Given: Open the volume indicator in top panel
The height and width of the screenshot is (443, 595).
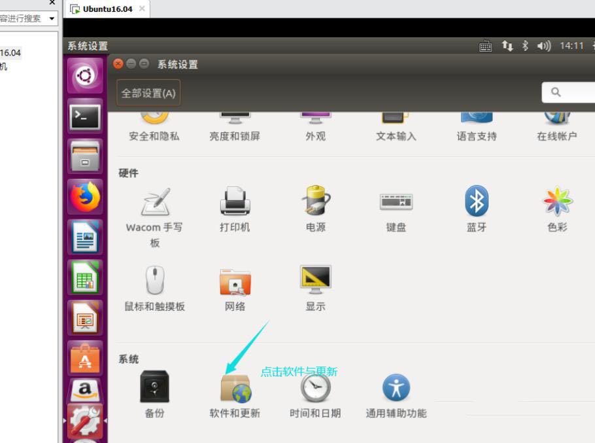Looking at the screenshot, I should click(x=544, y=46).
